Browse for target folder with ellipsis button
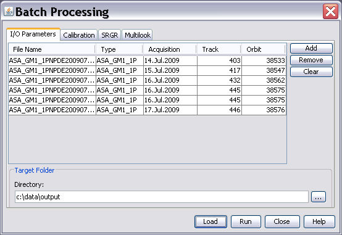 (319, 197)
